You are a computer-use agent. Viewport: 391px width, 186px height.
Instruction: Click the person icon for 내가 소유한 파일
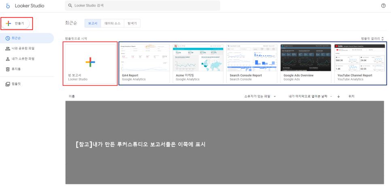[8, 59]
